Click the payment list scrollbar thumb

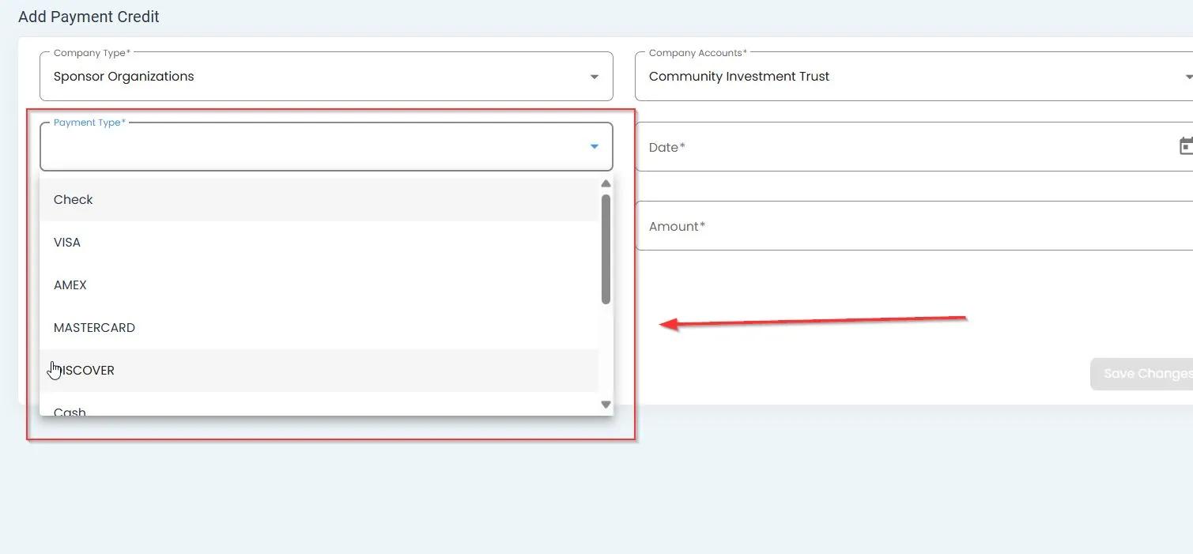pyautogui.click(x=606, y=249)
